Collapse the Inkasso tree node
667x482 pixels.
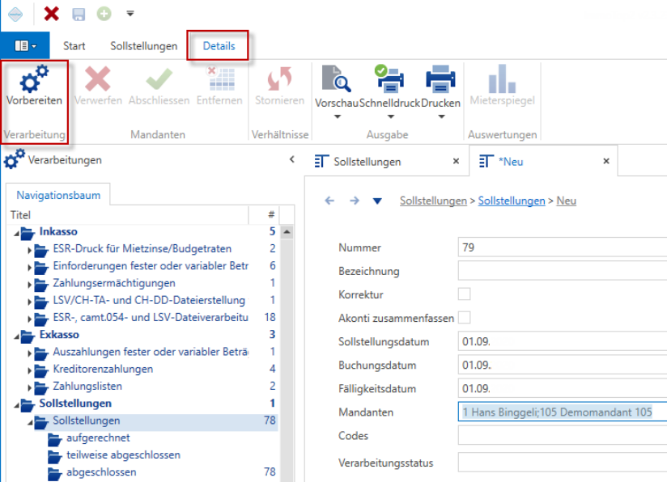click(x=16, y=234)
